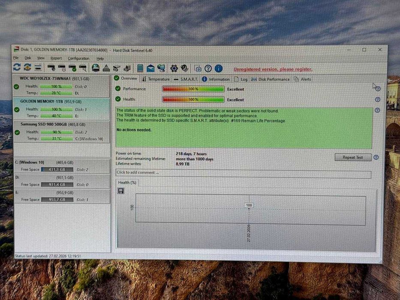400x300 pixels.
Task: Click the Repeat Test button
Action: click(353, 157)
